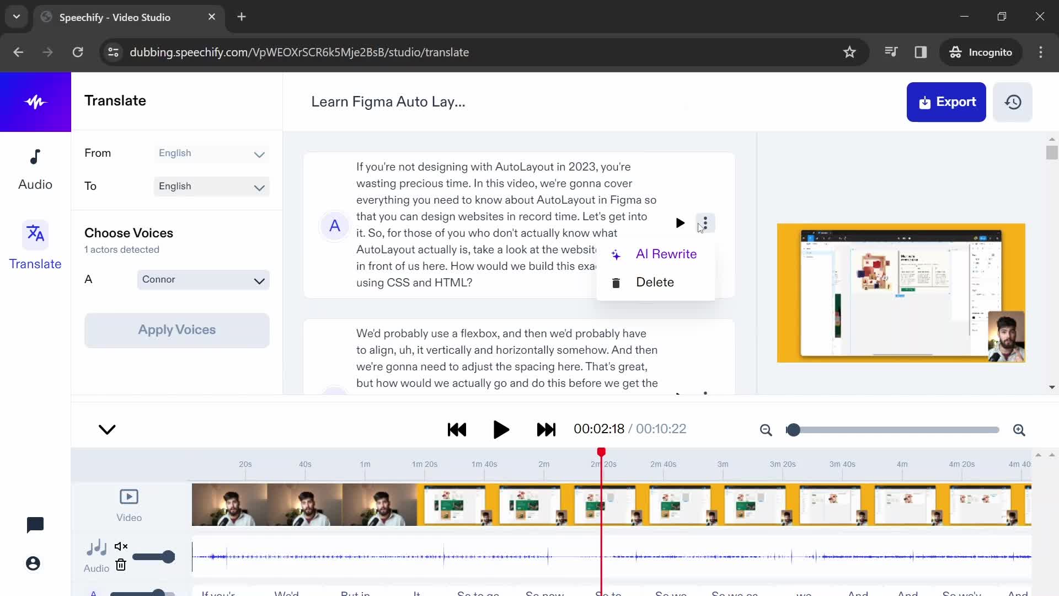Screen dimensions: 1059x596
Task: Open version history clock icon
Action: 1013,102
